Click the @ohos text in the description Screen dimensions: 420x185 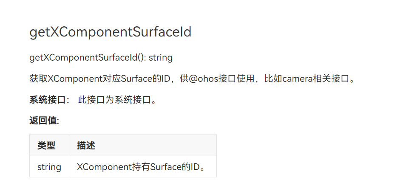pyautogui.click(x=203, y=79)
